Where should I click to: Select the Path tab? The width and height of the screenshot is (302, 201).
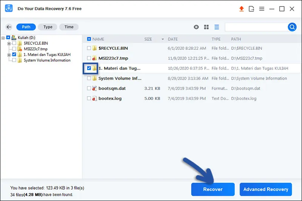pyautogui.click(x=26, y=27)
